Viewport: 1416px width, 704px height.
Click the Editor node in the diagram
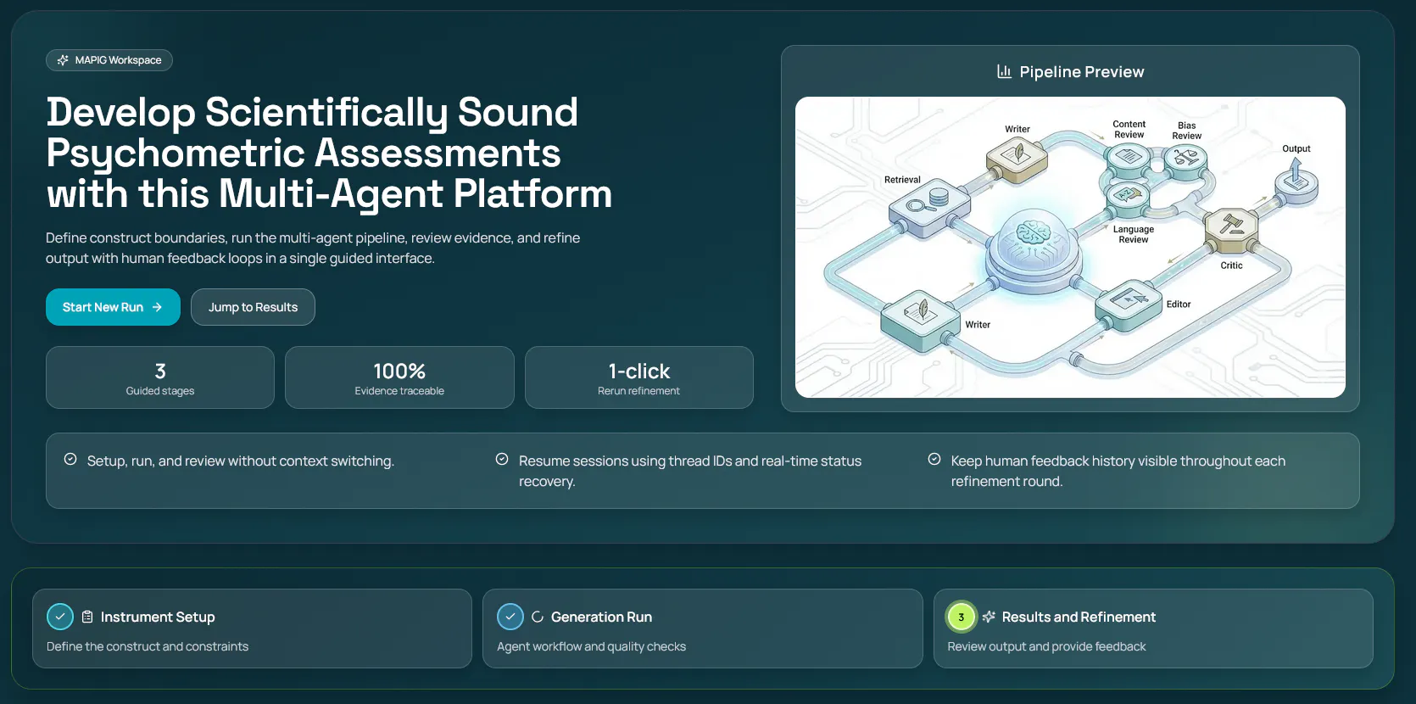[1129, 305]
